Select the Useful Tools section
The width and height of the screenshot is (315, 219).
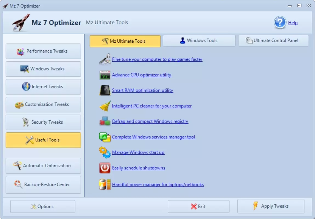pyautogui.click(x=43, y=140)
